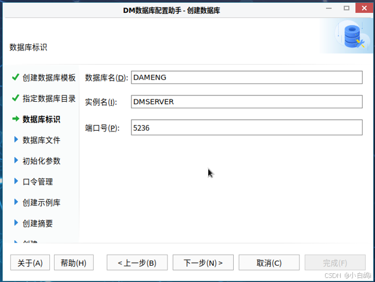Go to the 创建摘要 step
This screenshot has height=282, width=375.
tap(38, 223)
